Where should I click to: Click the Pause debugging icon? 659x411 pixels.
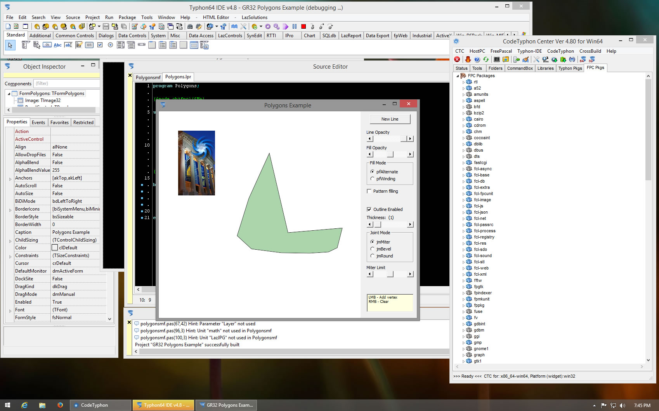295,26
